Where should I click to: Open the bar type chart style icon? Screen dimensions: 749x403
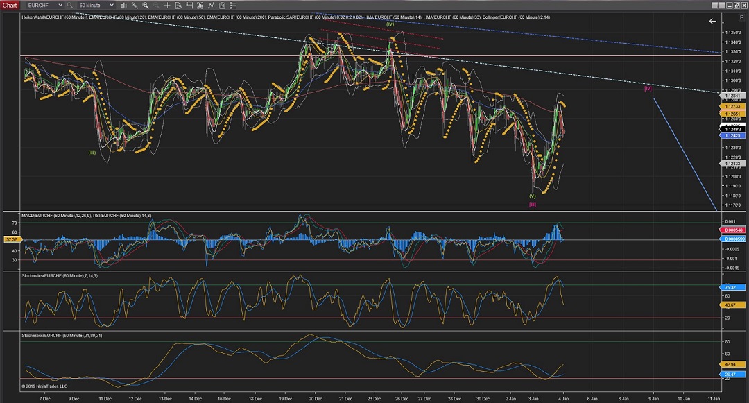125,5
